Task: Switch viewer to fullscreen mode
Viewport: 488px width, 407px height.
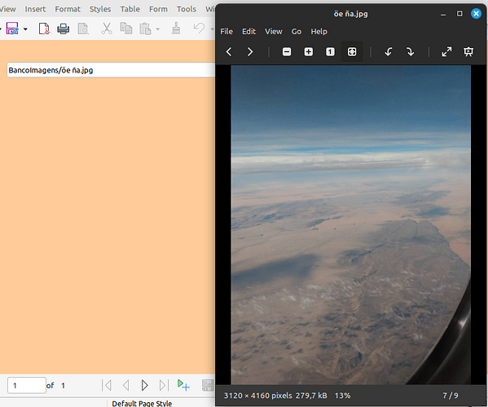Action: pos(446,51)
